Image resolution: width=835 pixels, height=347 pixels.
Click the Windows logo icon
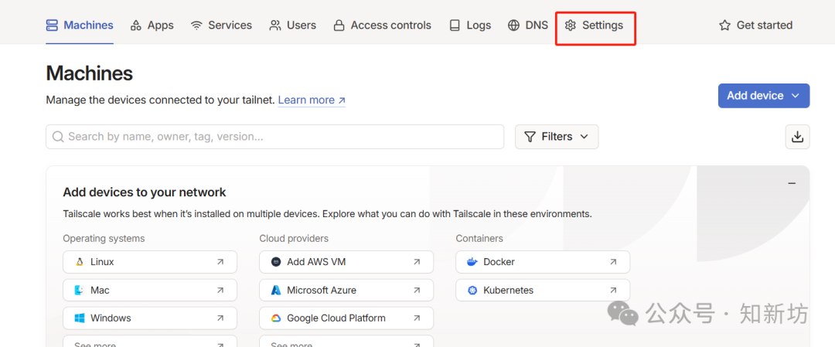point(79,318)
